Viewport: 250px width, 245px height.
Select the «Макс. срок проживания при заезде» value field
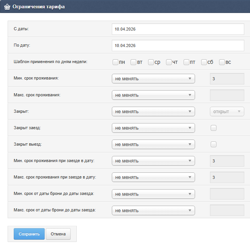click(227, 177)
